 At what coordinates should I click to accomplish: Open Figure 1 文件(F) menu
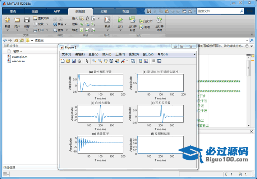click(66, 54)
